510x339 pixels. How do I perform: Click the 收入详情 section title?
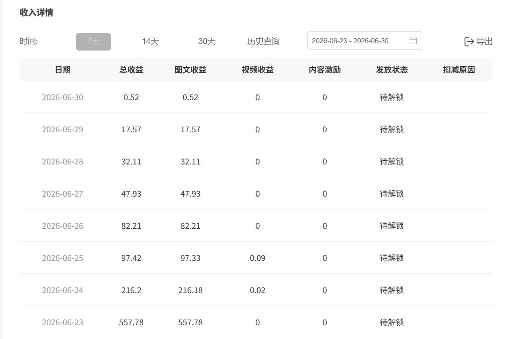coord(36,12)
